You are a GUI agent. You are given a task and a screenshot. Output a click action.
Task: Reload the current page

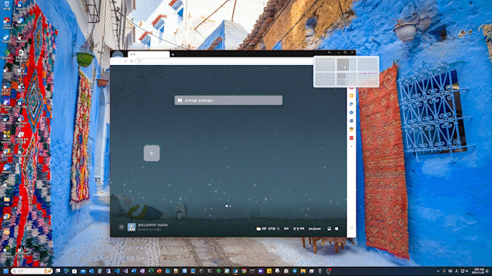(125, 61)
